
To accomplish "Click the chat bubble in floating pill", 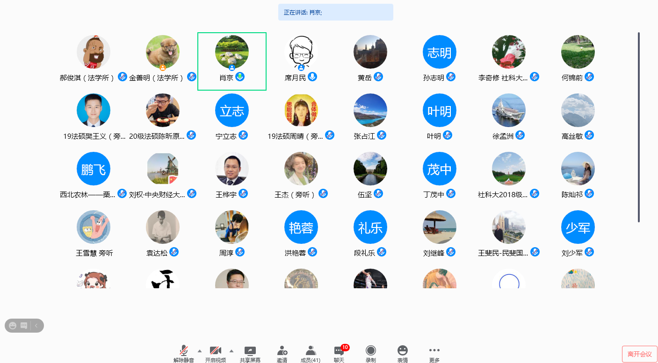I will (24, 326).
